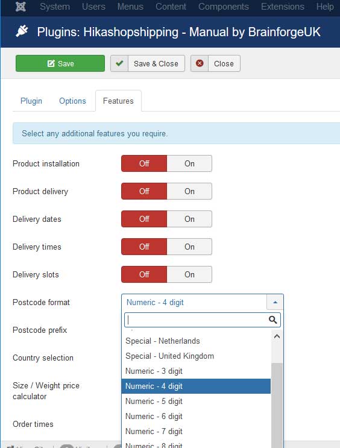Turn Product delivery On
Screen dimensions: 340x448
point(189,191)
